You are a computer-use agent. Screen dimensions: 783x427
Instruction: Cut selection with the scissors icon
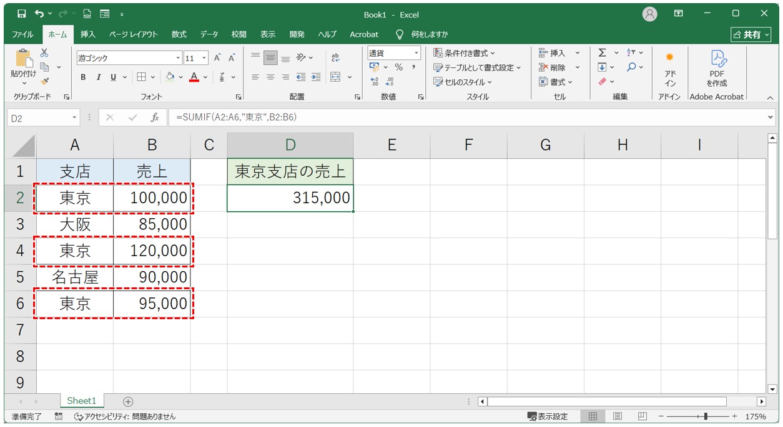click(44, 54)
